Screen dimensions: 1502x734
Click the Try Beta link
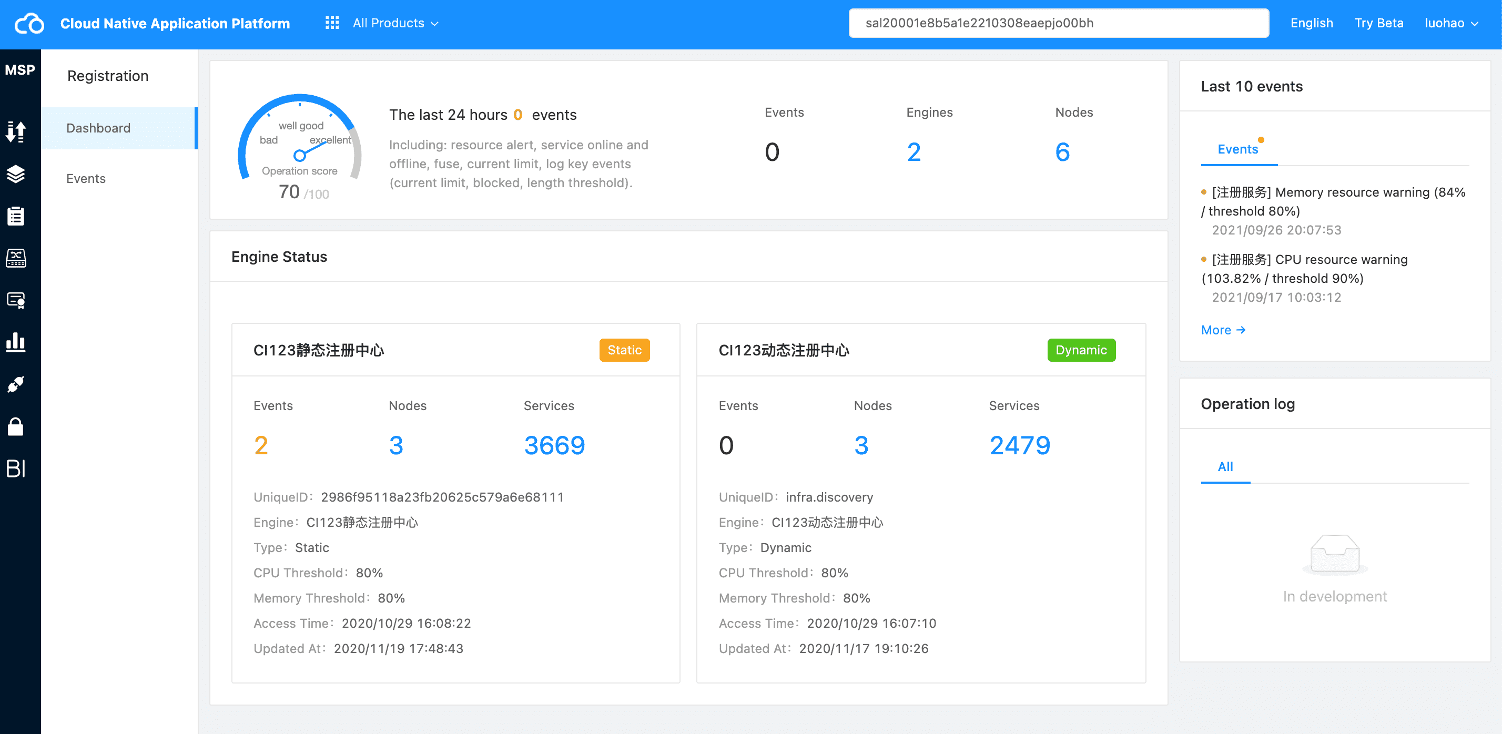(x=1378, y=23)
